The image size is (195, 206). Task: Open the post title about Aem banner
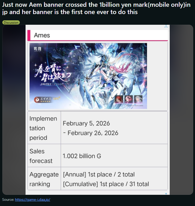click(96, 8)
